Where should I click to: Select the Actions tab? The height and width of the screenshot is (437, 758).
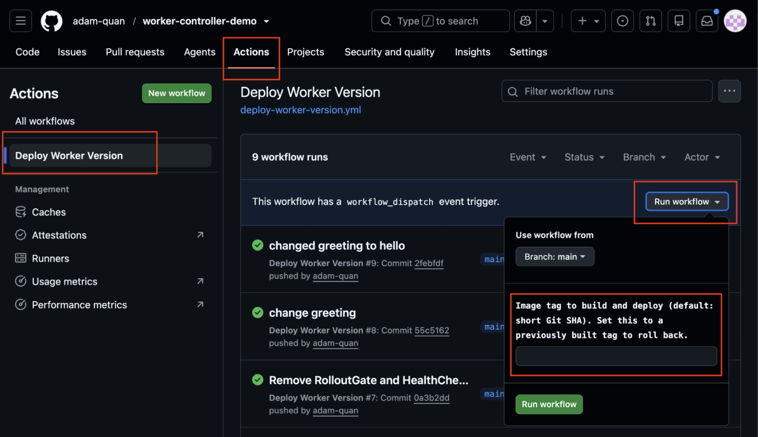[251, 52]
